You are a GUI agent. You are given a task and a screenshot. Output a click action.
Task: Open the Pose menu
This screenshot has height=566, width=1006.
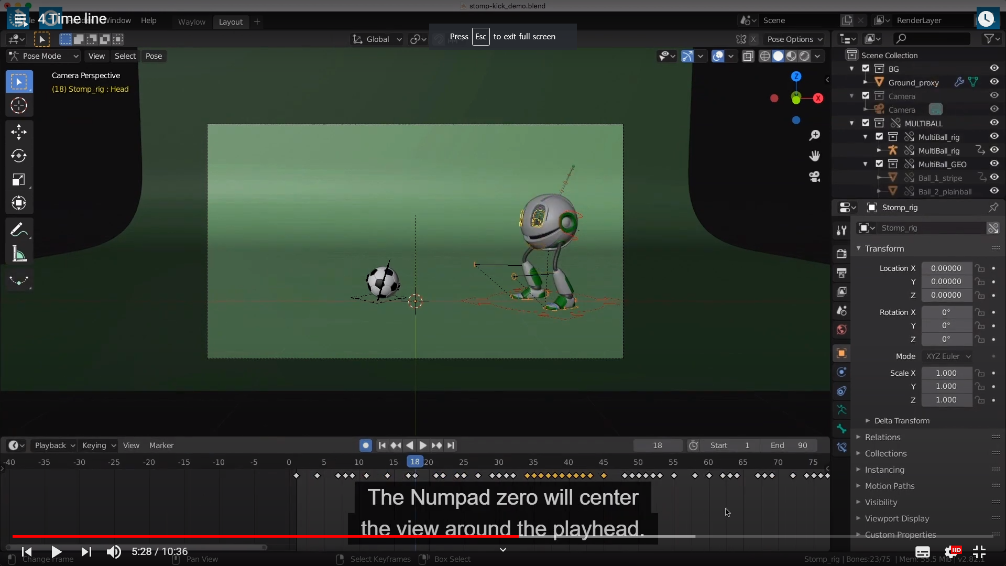154,56
